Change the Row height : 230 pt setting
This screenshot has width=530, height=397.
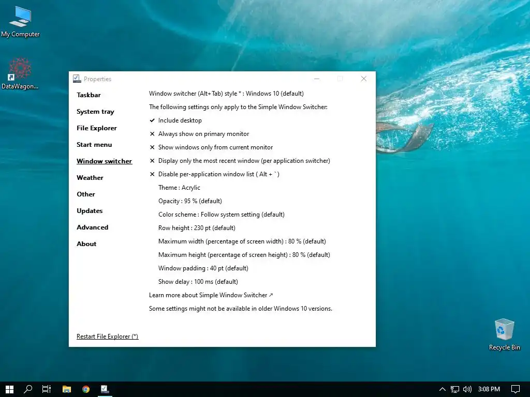tap(197, 228)
